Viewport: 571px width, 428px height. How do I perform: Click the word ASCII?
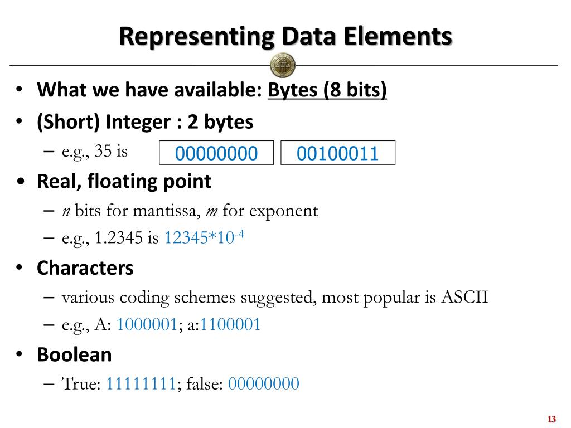pos(464,297)
